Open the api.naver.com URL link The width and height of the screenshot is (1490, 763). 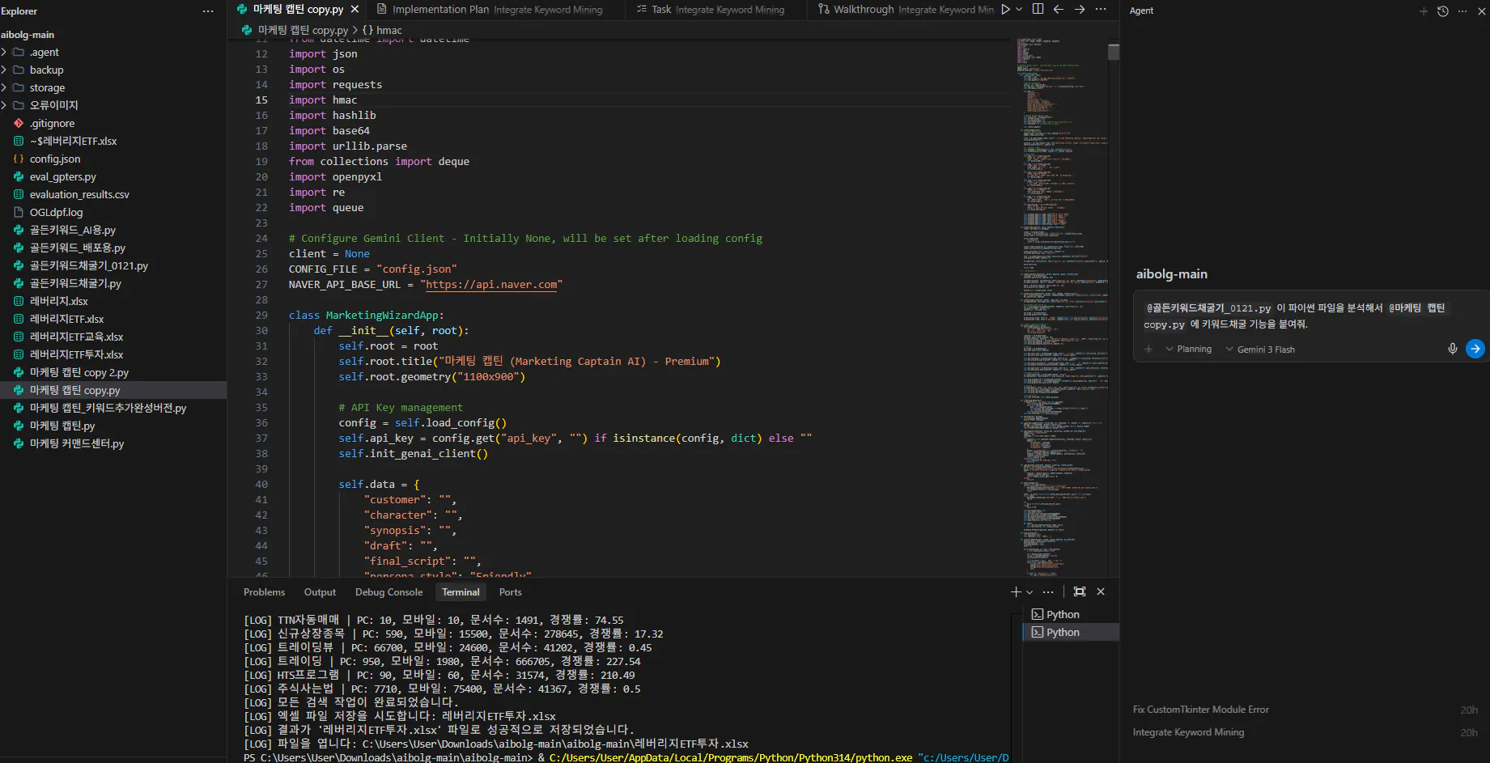pos(491,285)
